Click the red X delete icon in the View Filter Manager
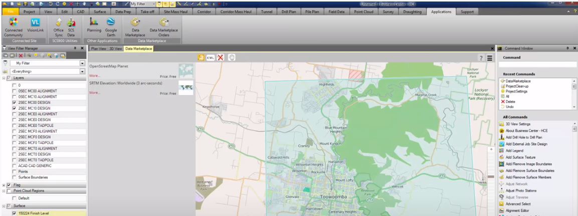Viewport: 578px width, 216px height. point(21,55)
